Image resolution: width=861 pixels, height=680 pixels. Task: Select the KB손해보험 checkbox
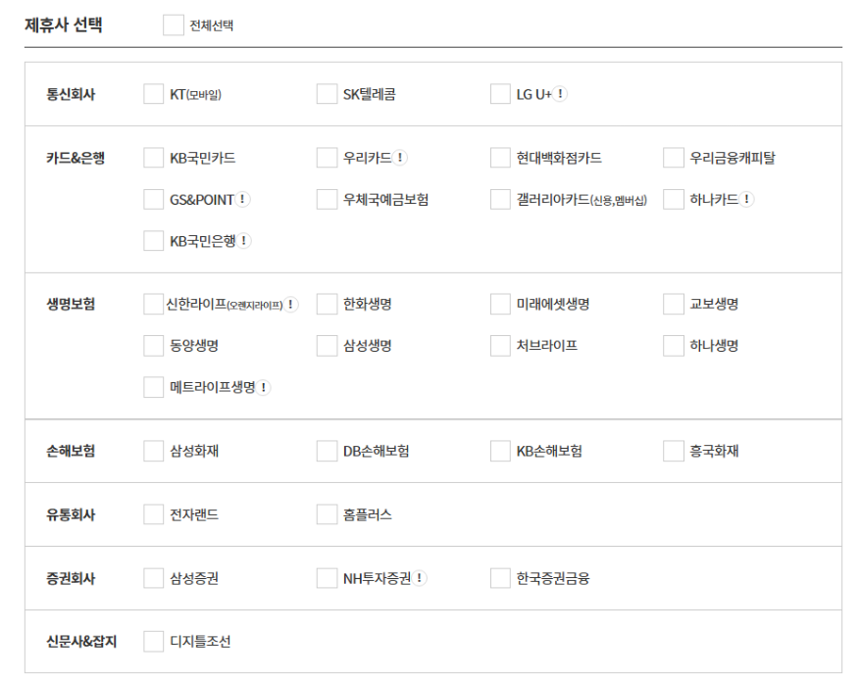pyautogui.click(x=500, y=451)
